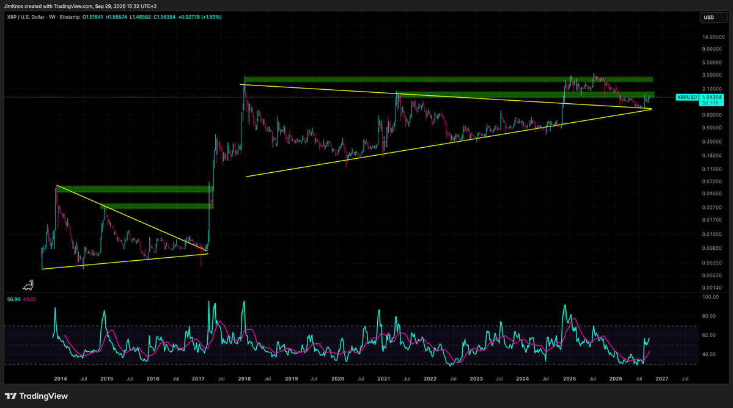Click the 2023 time axis label
Image resolution: width=733 pixels, height=408 pixels.
476,379
